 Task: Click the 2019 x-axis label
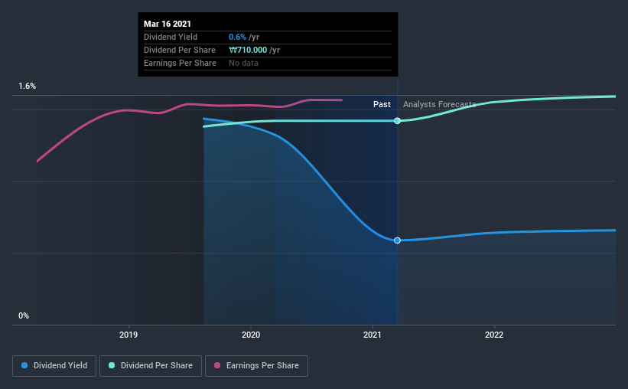click(129, 335)
